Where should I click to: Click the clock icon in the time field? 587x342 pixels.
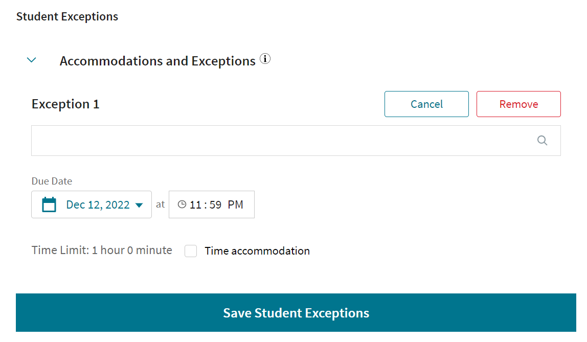point(183,204)
